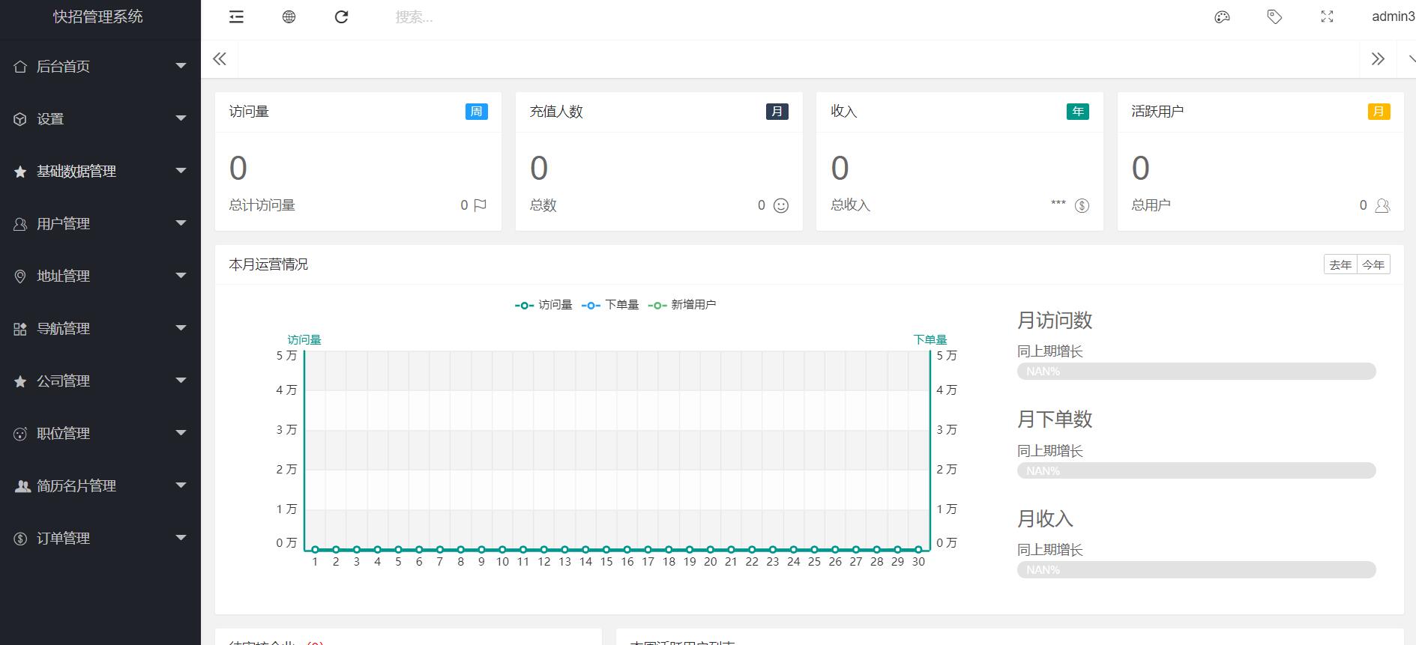Click the user icon in 活跃用户 card
The image size is (1416, 645).
coord(1383,205)
